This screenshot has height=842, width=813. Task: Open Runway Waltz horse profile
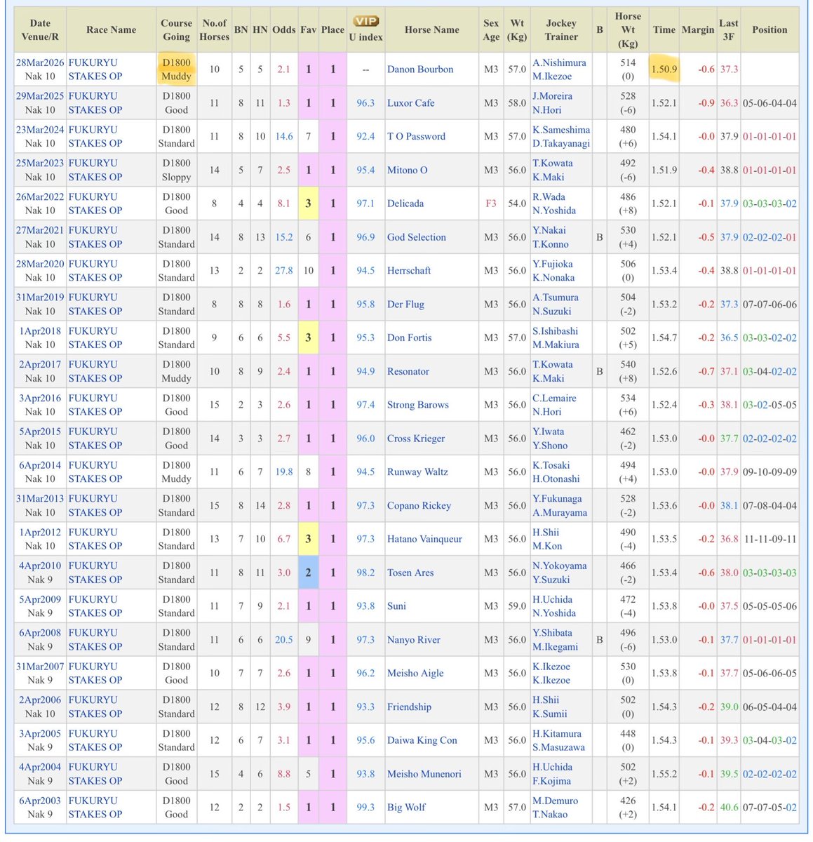click(417, 472)
